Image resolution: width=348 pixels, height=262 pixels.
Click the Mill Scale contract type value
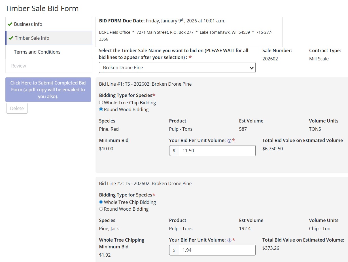click(319, 59)
